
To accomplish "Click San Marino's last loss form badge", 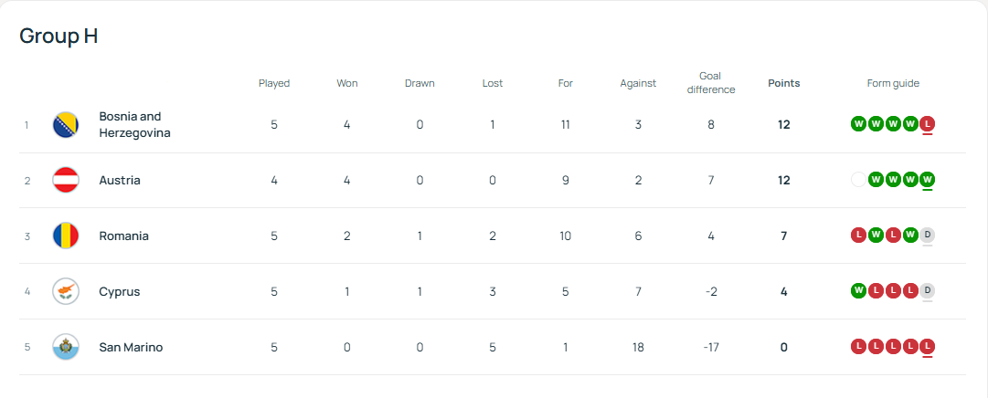I will pyautogui.click(x=928, y=347).
